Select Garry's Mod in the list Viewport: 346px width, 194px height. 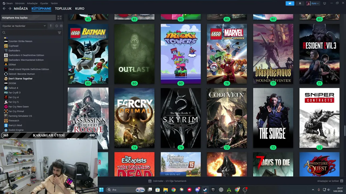click(x=15, y=125)
